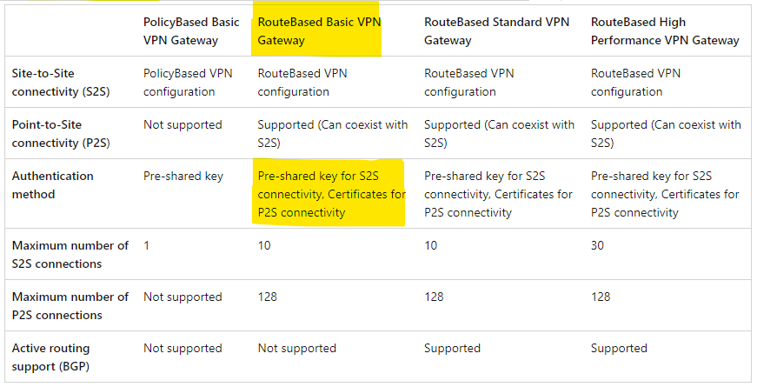Select the PolicyBased Basic VPN Gateway header
Image resolution: width=757 pixels, height=387 pixels.
(191, 31)
